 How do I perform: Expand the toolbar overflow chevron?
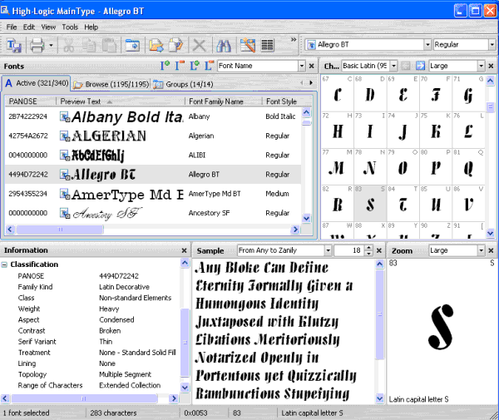pos(294,39)
